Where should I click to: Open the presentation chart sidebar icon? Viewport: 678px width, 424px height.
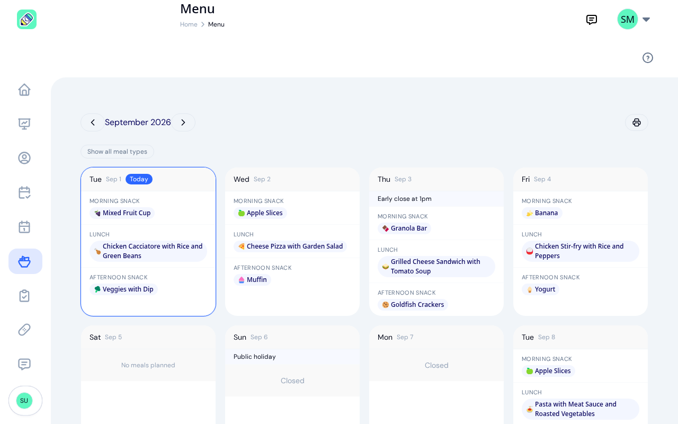click(x=24, y=123)
